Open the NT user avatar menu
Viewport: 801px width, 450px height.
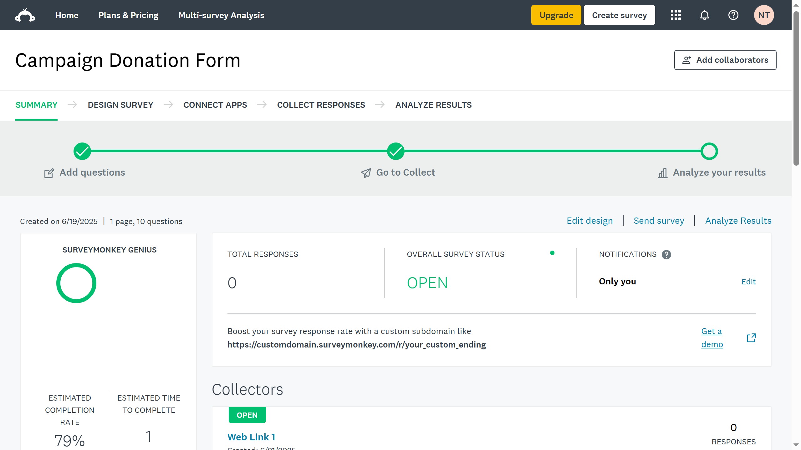tap(764, 15)
